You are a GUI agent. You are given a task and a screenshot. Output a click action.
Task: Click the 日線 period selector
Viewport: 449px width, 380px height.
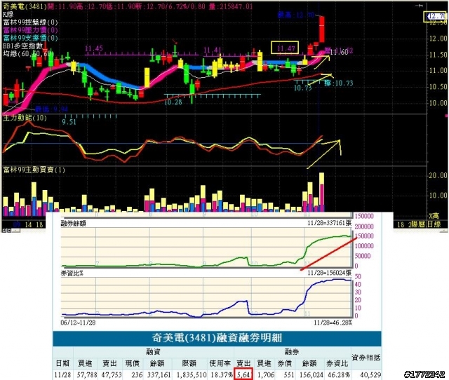[434, 224]
